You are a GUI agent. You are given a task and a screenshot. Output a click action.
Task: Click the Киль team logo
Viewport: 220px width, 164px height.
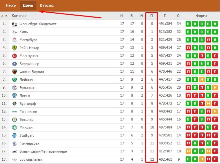tap(14, 32)
